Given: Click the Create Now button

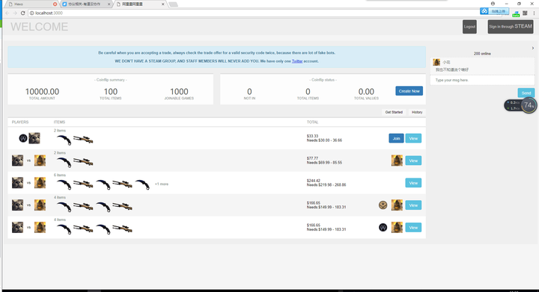Looking at the screenshot, I should pyautogui.click(x=409, y=91).
